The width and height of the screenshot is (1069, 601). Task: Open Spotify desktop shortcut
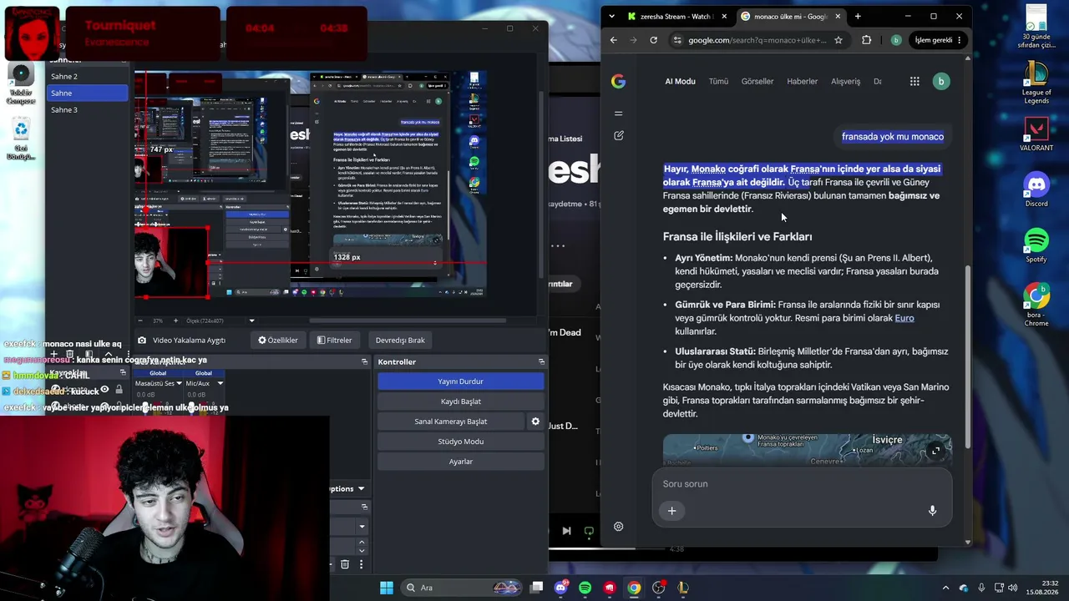click(1036, 245)
